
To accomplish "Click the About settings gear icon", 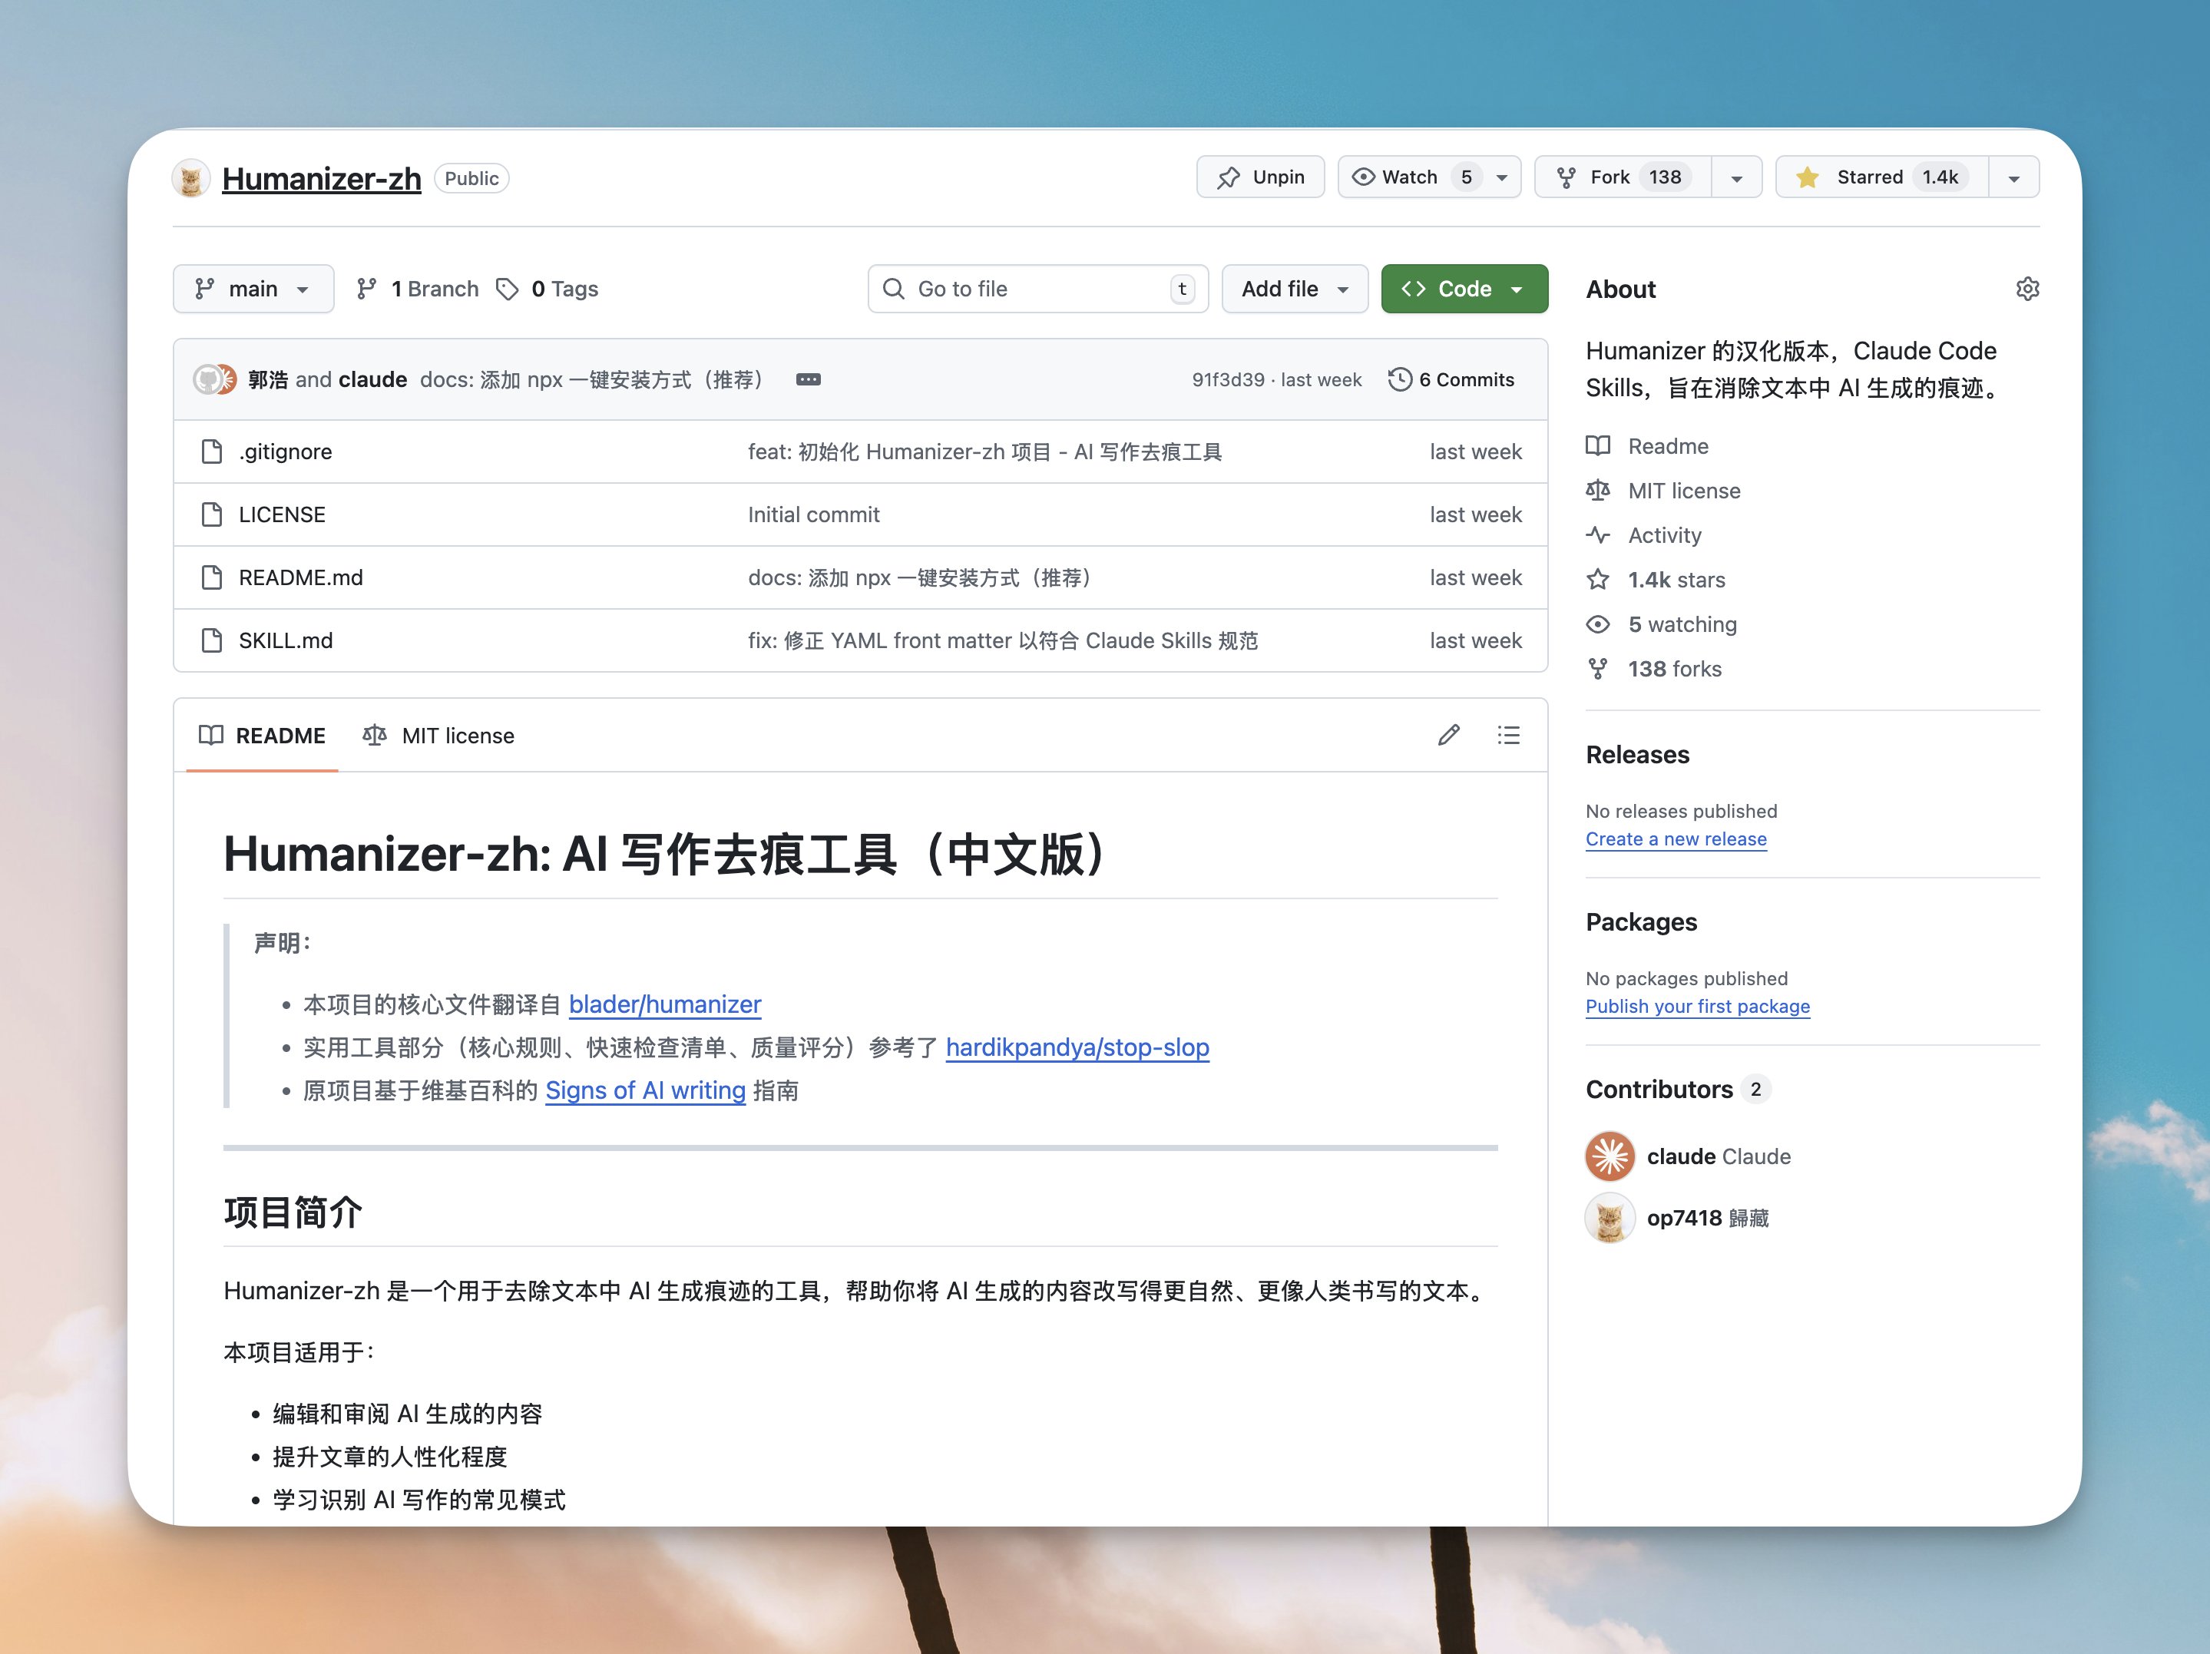I will coord(2026,289).
